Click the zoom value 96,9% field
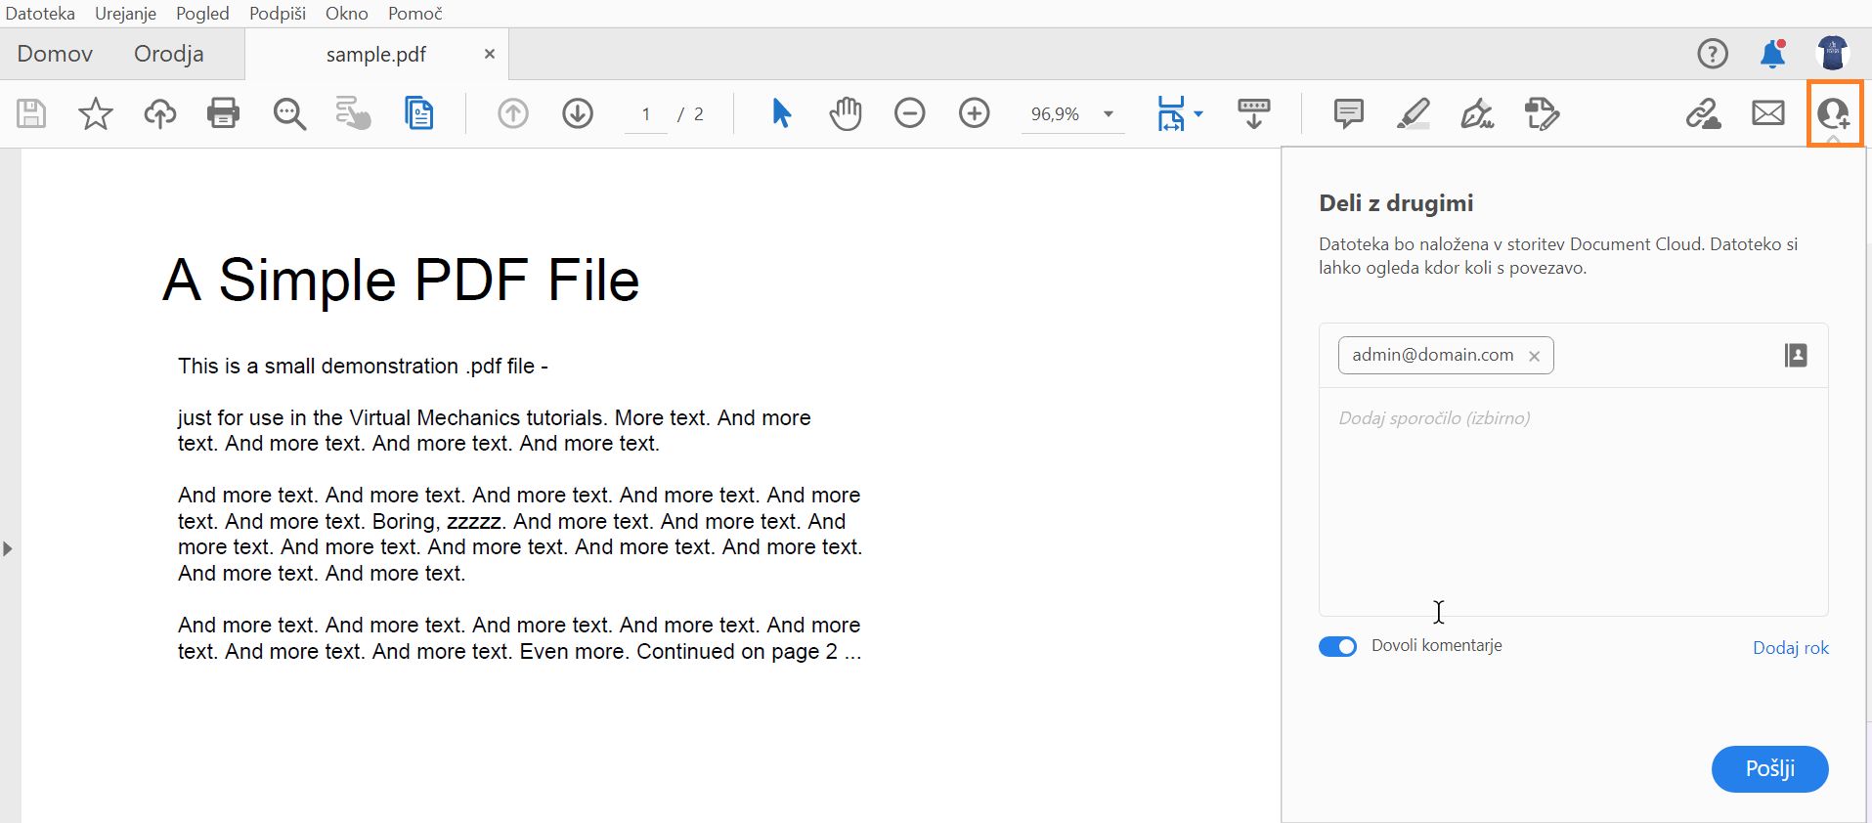Viewport: 1872px width, 823px height. coord(1056,114)
